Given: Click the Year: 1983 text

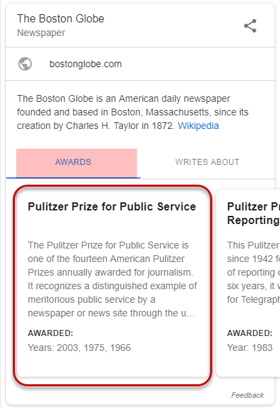Looking at the screenshot, I should click(x=249, y=348).
